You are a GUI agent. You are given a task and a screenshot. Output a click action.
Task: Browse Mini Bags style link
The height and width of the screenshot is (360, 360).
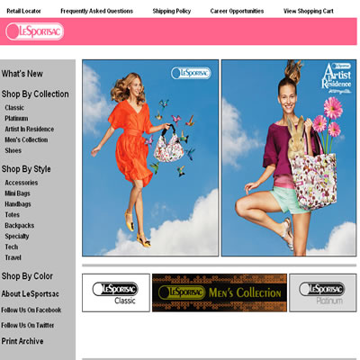click(17, 193)
